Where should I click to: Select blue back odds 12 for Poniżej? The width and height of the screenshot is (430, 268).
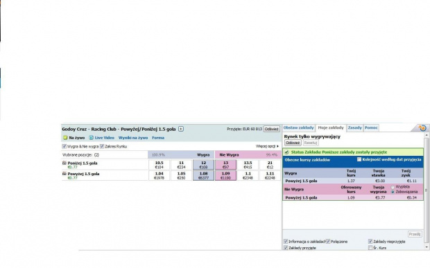203,165
